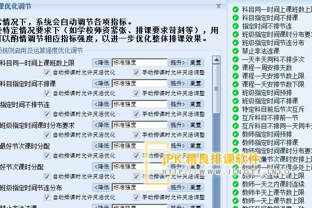
Task: Click green check icon of first right-list item 科目同一时间上课班数
Action: click(x=236, y=9)
